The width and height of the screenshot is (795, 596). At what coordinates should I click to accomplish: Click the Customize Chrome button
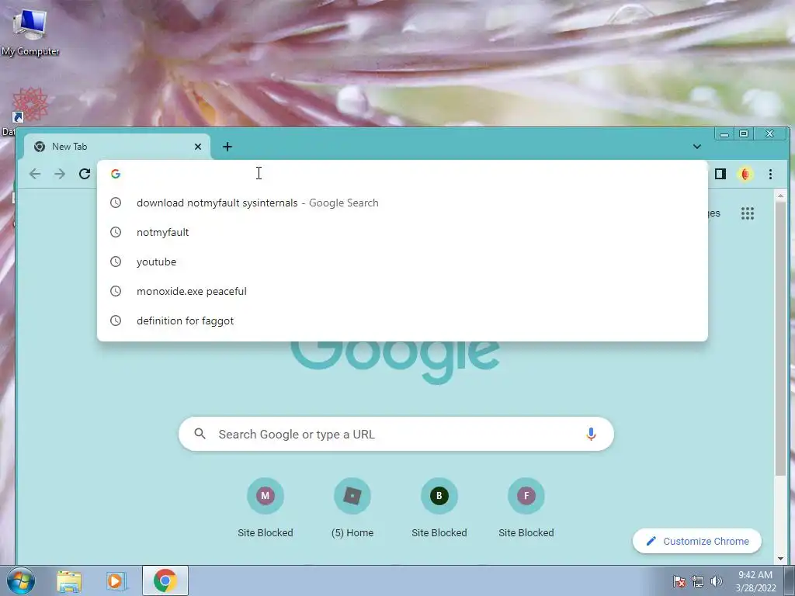pos(697,541)
